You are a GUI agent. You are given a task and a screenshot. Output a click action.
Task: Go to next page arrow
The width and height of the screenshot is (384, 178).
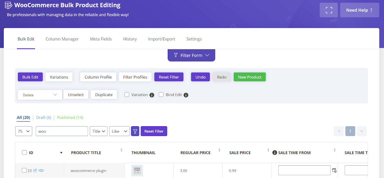(361, 131)
